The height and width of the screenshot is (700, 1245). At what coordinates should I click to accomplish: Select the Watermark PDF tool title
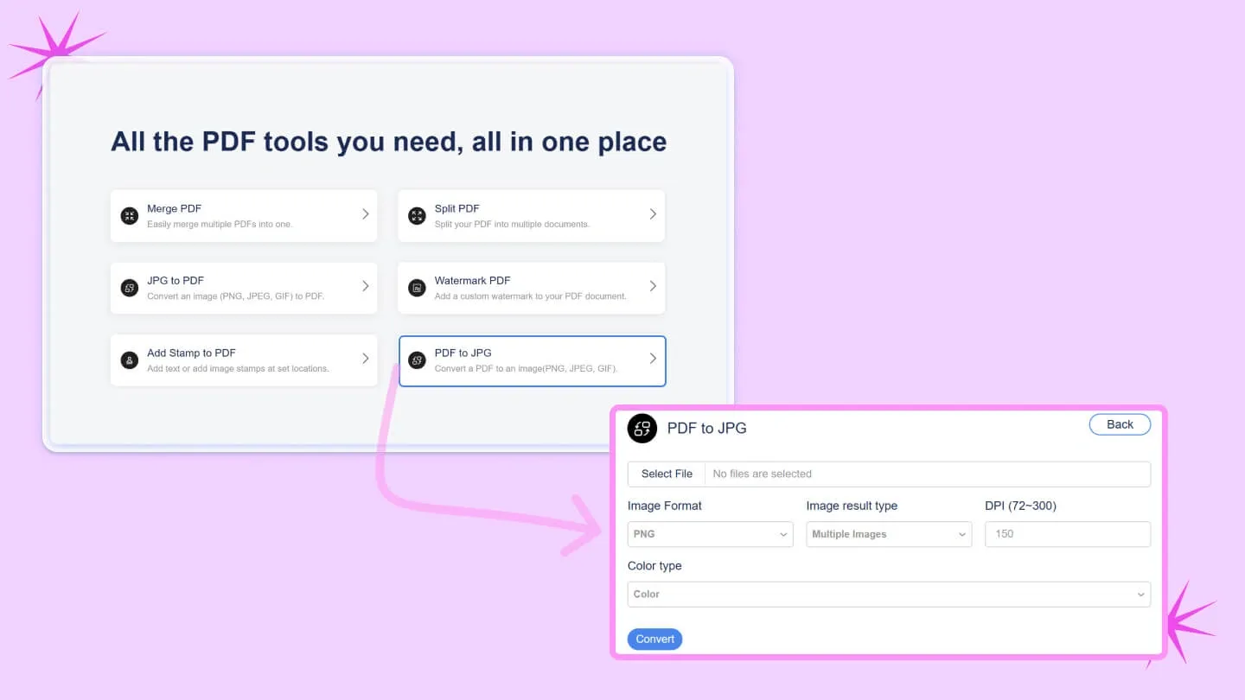pos(472,281)
